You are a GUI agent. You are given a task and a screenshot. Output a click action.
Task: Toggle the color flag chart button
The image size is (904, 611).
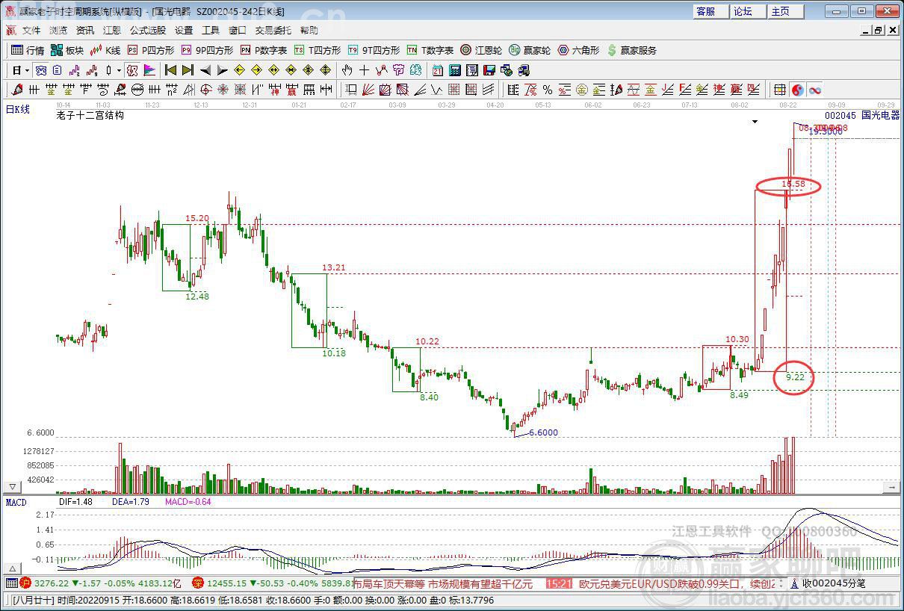(149, 70)
